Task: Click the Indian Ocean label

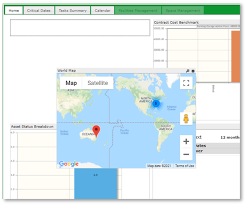Action: pyautogui.click(x=65, y=133)
